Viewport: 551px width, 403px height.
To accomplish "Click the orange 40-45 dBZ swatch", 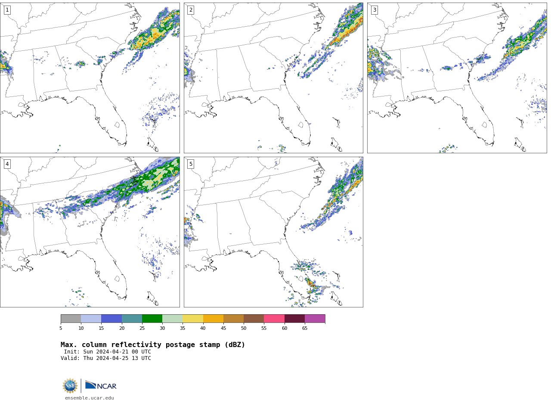I will tap(213, 319).
